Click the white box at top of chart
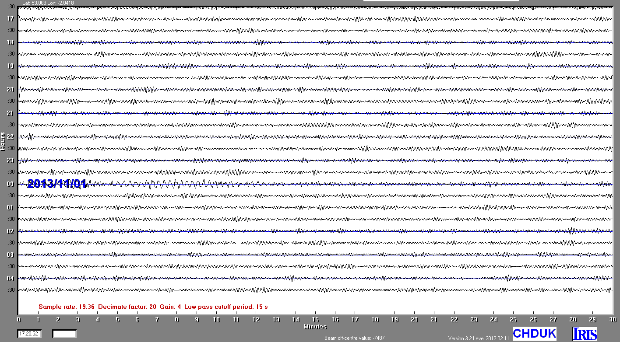The image size is (620, 342). pos(441,1)
